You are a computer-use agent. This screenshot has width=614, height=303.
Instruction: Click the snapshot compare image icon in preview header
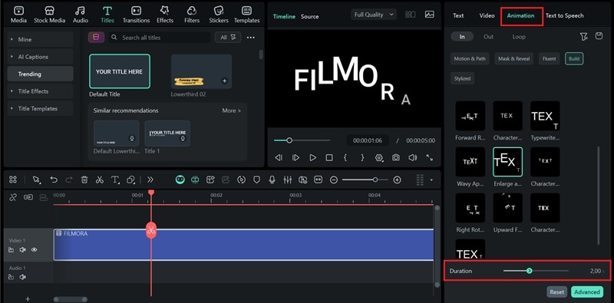pyautogui.click(x=429, y=15)
